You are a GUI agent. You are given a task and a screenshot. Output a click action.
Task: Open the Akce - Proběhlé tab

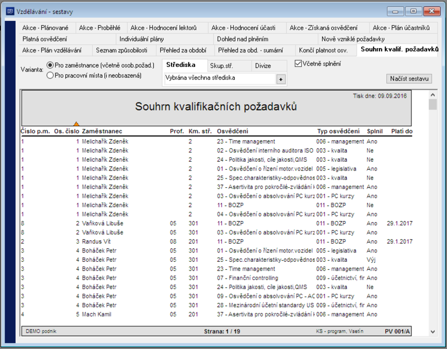pyautogui.click(x=100, y=28)
